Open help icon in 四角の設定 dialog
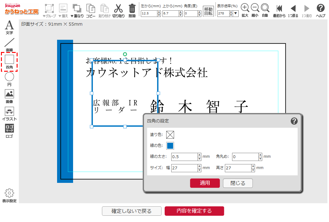 [294, 121]
